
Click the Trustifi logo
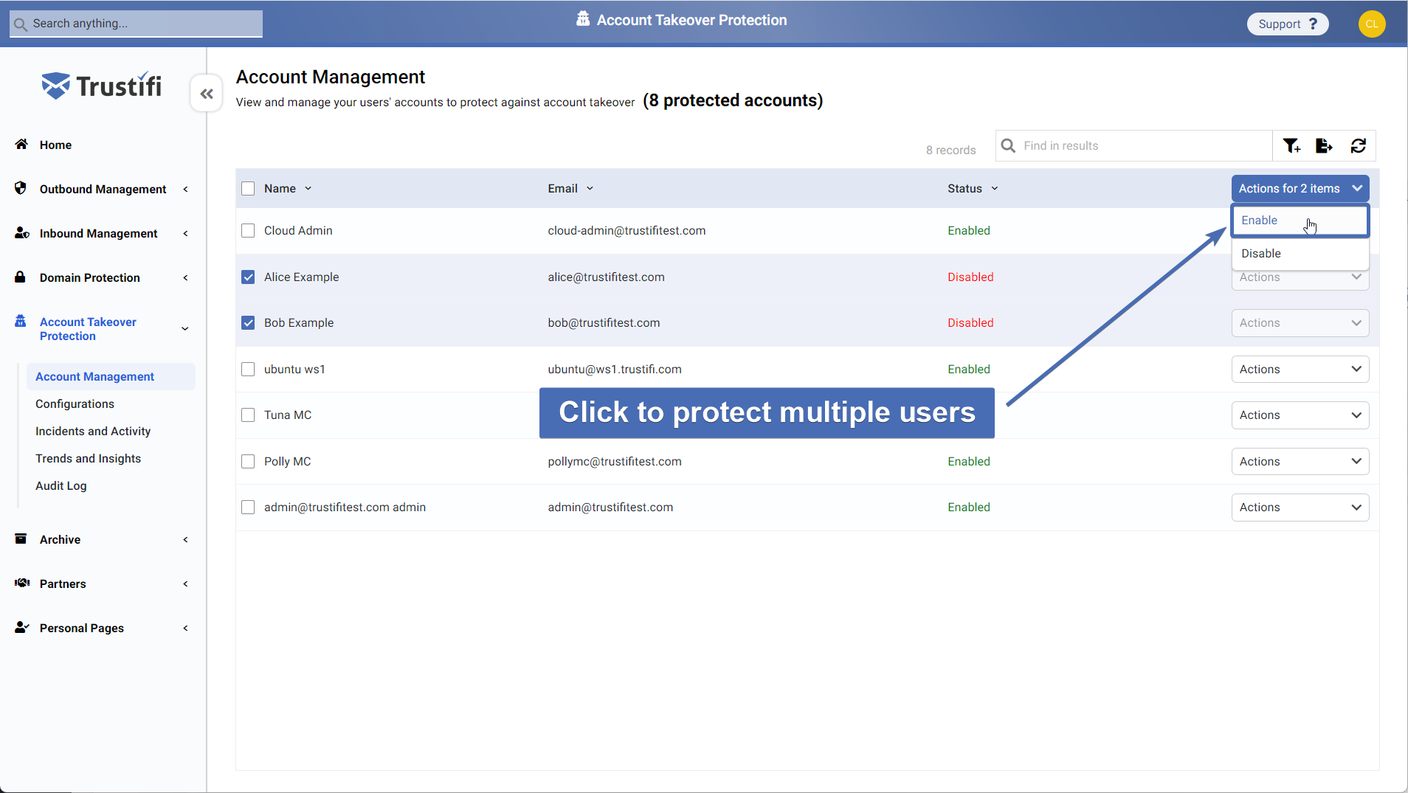[102, 86]
